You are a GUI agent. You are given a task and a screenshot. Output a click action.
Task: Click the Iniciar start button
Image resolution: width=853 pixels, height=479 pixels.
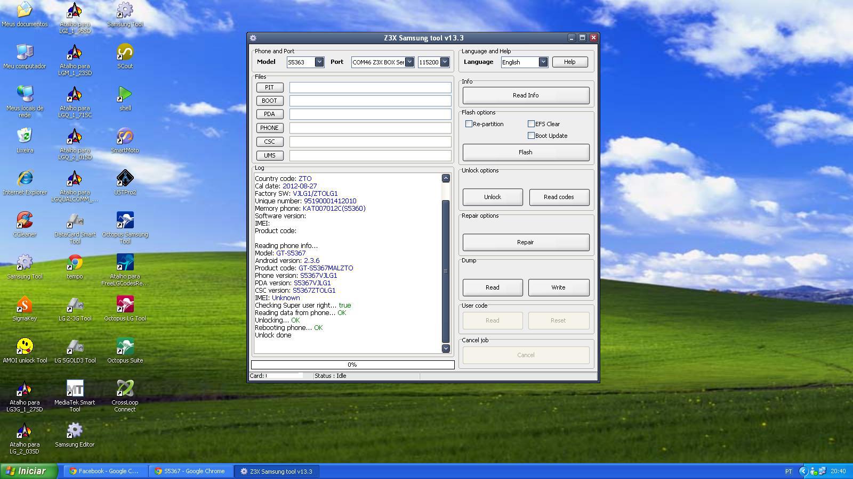(29, 471)
